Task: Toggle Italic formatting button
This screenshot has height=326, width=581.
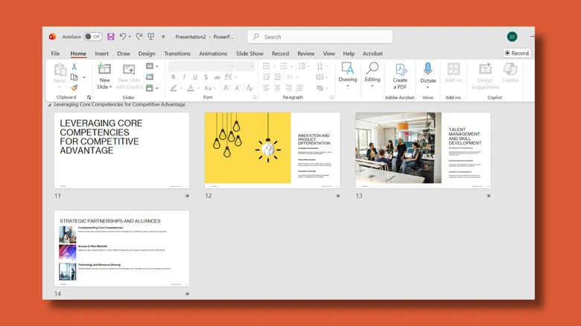Action: (184, 77)
